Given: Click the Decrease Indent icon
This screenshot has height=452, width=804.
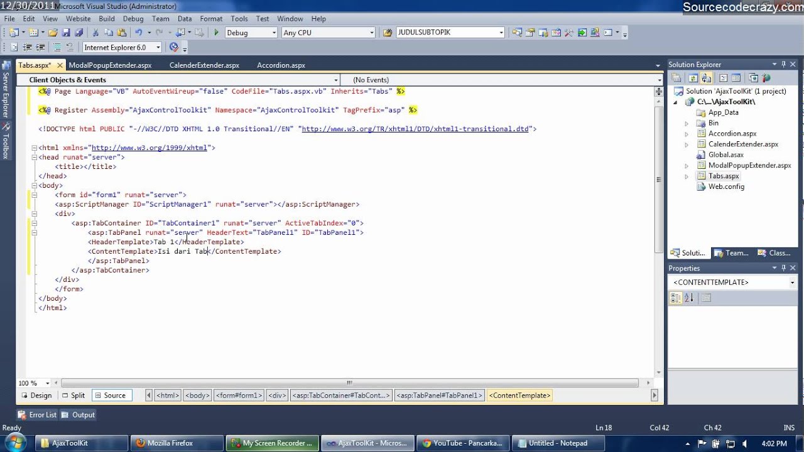Looking at the screenshot, I should (28, 47).
